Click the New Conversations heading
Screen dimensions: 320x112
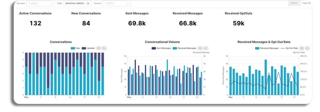[86, 13]
